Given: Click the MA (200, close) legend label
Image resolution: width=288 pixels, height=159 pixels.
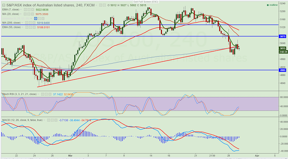Looking at the screenshot, I should (x=11, y=23).
